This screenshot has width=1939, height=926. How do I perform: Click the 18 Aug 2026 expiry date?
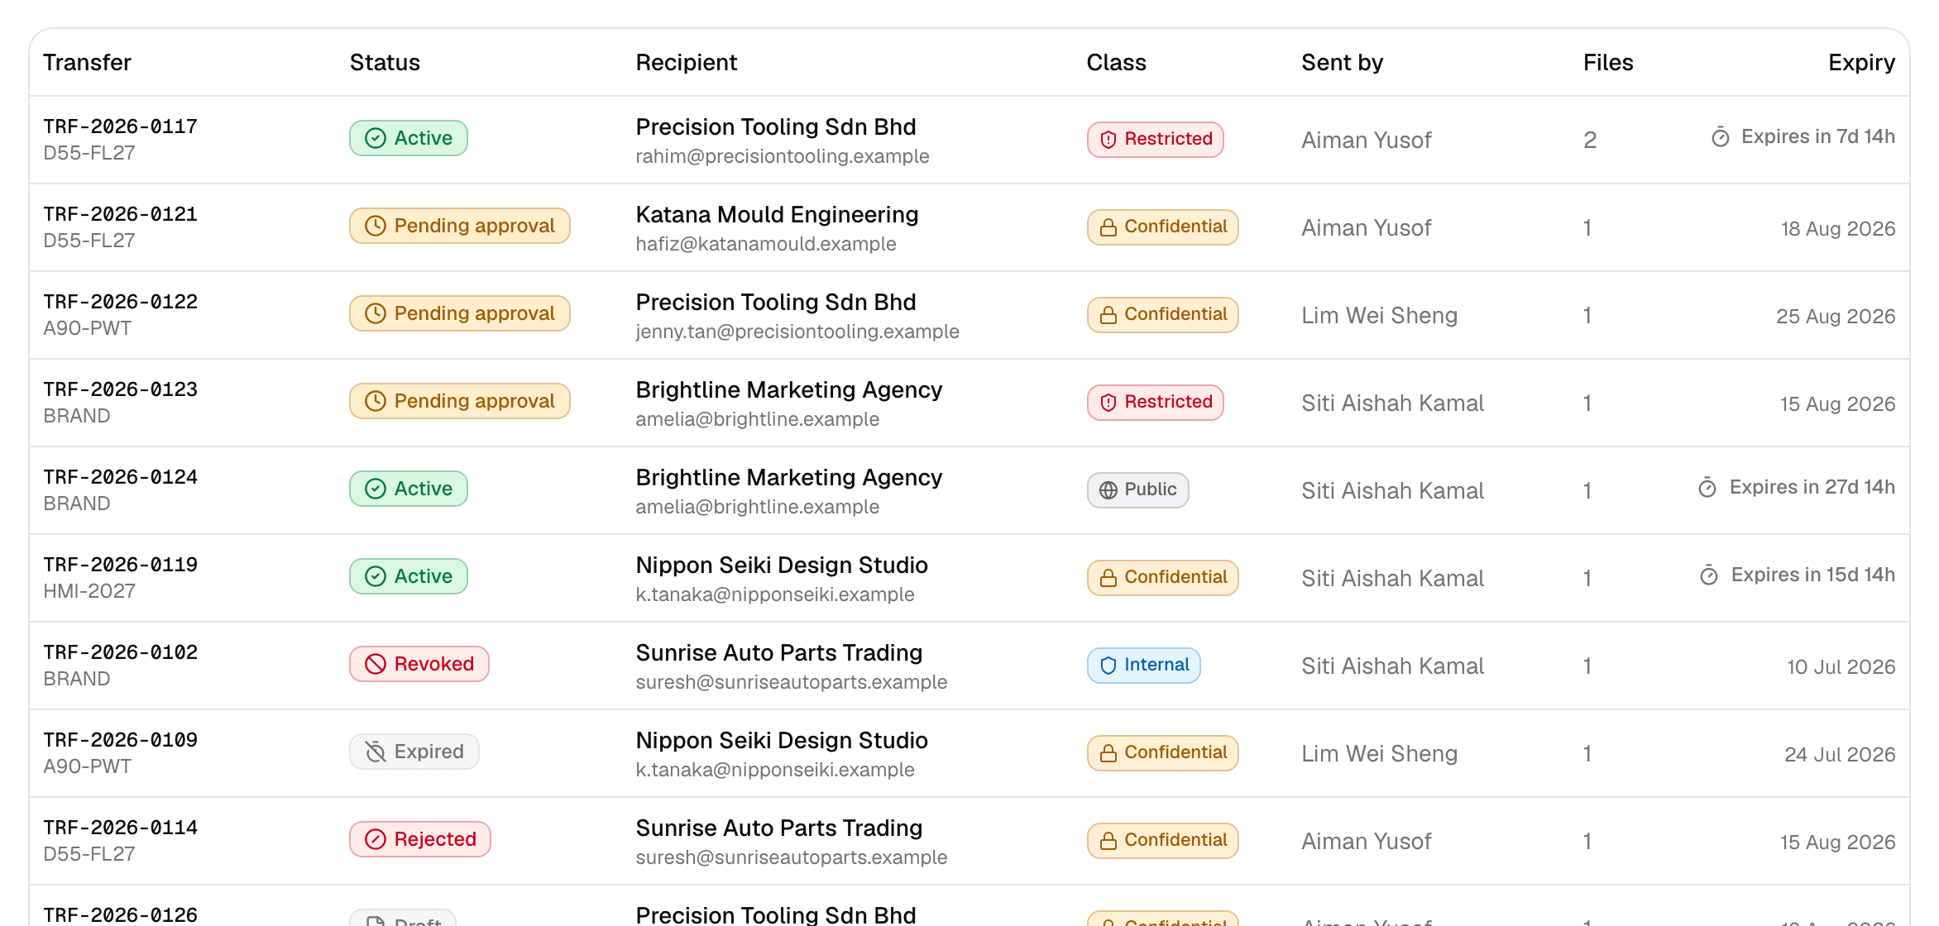pos(1838,229)
